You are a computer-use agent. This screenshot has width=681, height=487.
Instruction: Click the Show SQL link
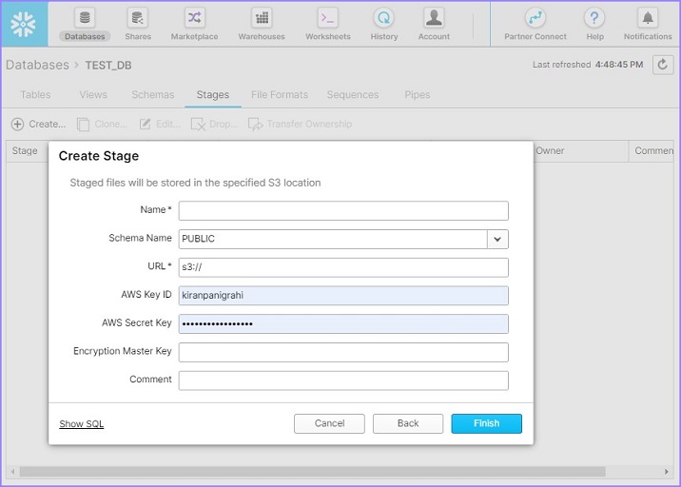click(x=82, y=424)
